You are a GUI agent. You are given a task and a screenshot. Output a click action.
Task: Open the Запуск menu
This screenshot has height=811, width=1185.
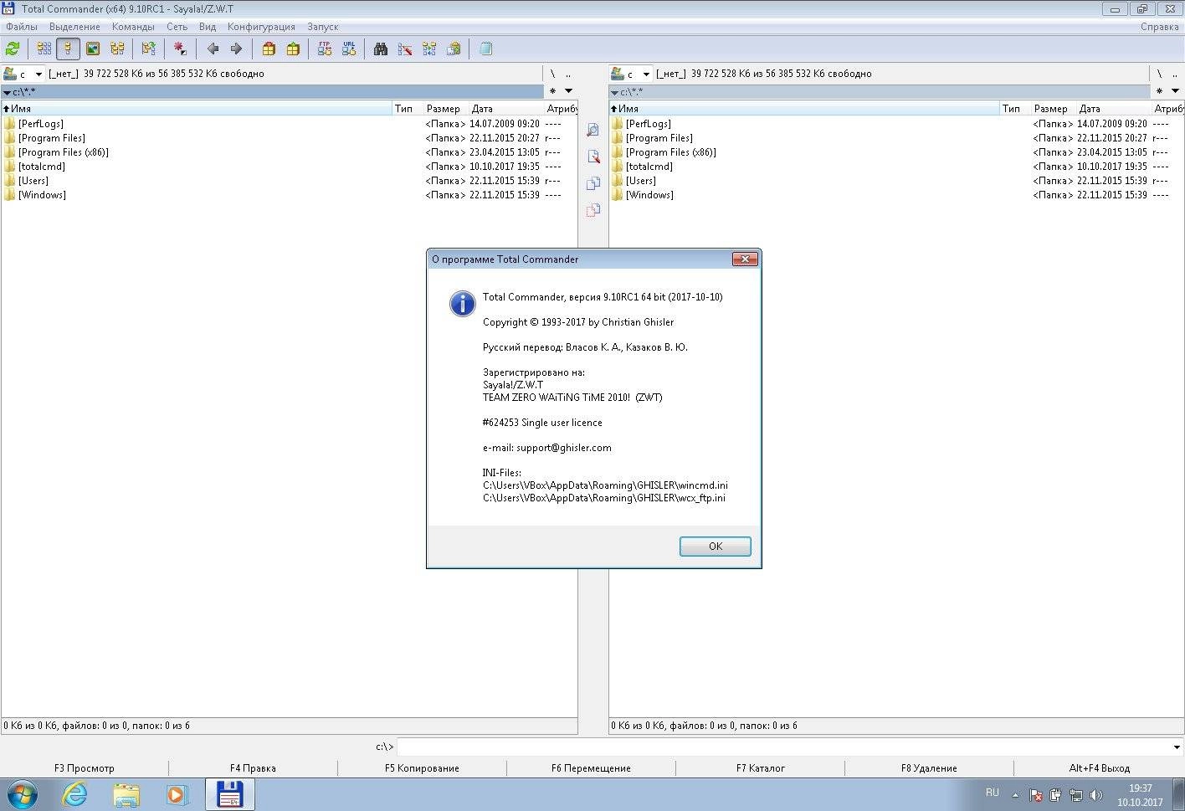coord(322,27)
